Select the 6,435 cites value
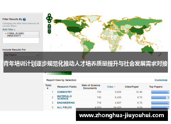 tap(118, 97)
